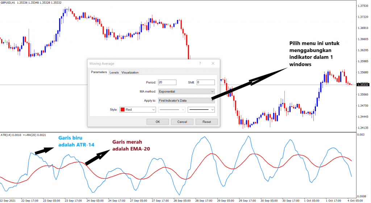The image size is (371, 203).
Task: Click the 22 Sep 2021 date label
Action: (x=8, y=200)
